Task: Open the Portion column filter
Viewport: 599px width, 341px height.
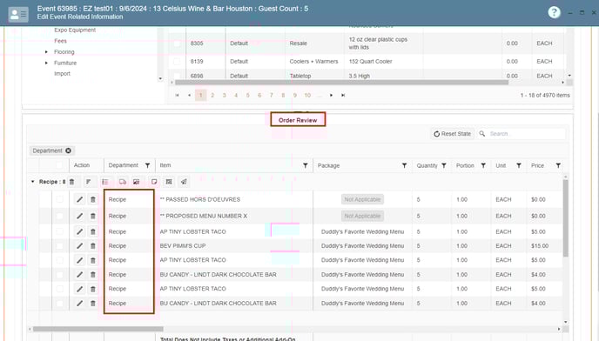Action: point(483,165)
